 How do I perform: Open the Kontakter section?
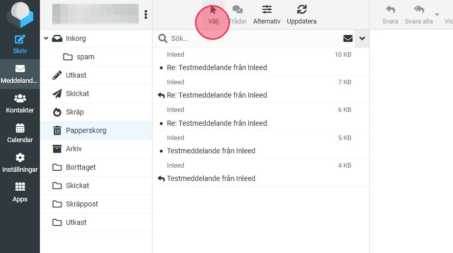(x=19, y=103)
